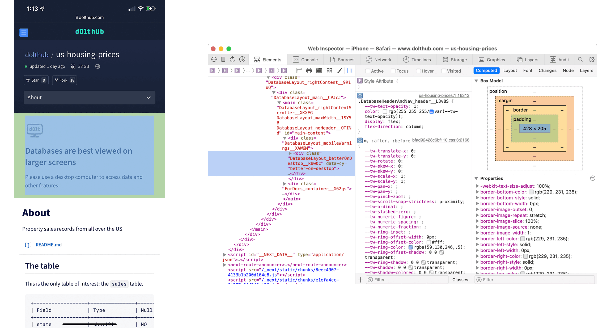Click the border-left-color rgb swatch
The height and width of the screenshot is (328, 611).
point(523,239)
